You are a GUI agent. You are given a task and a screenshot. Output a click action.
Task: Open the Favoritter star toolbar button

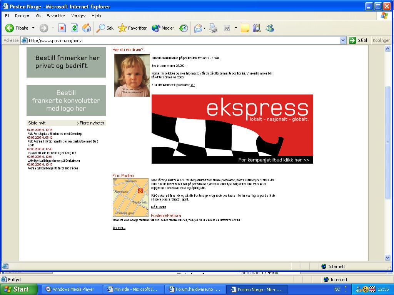[132, 28]
